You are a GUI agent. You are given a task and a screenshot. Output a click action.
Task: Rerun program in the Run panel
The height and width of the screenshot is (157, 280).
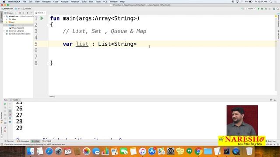click(x=5, y=104)
